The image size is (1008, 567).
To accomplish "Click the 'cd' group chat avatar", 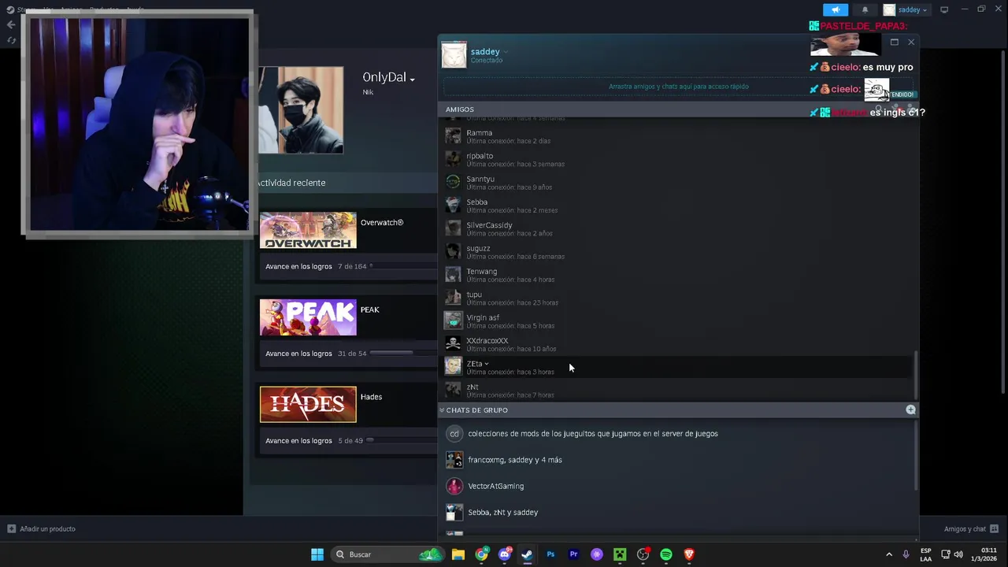I will point(454,434).
